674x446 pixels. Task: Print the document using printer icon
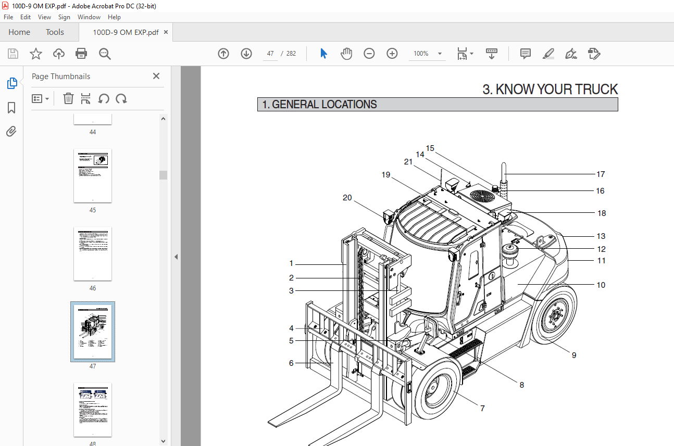pyautogui.click(x=81, y=54)
